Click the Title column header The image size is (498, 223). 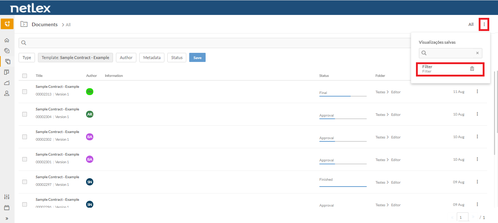point(39,76)
